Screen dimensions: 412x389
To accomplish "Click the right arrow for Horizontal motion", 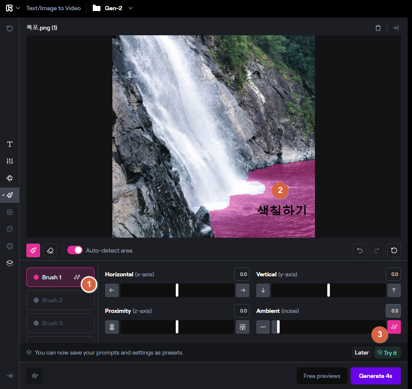I will tap(243, 290).
